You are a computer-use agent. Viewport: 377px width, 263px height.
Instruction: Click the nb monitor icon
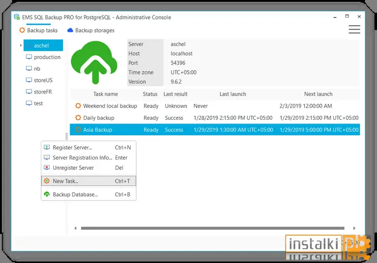point(29,69)
